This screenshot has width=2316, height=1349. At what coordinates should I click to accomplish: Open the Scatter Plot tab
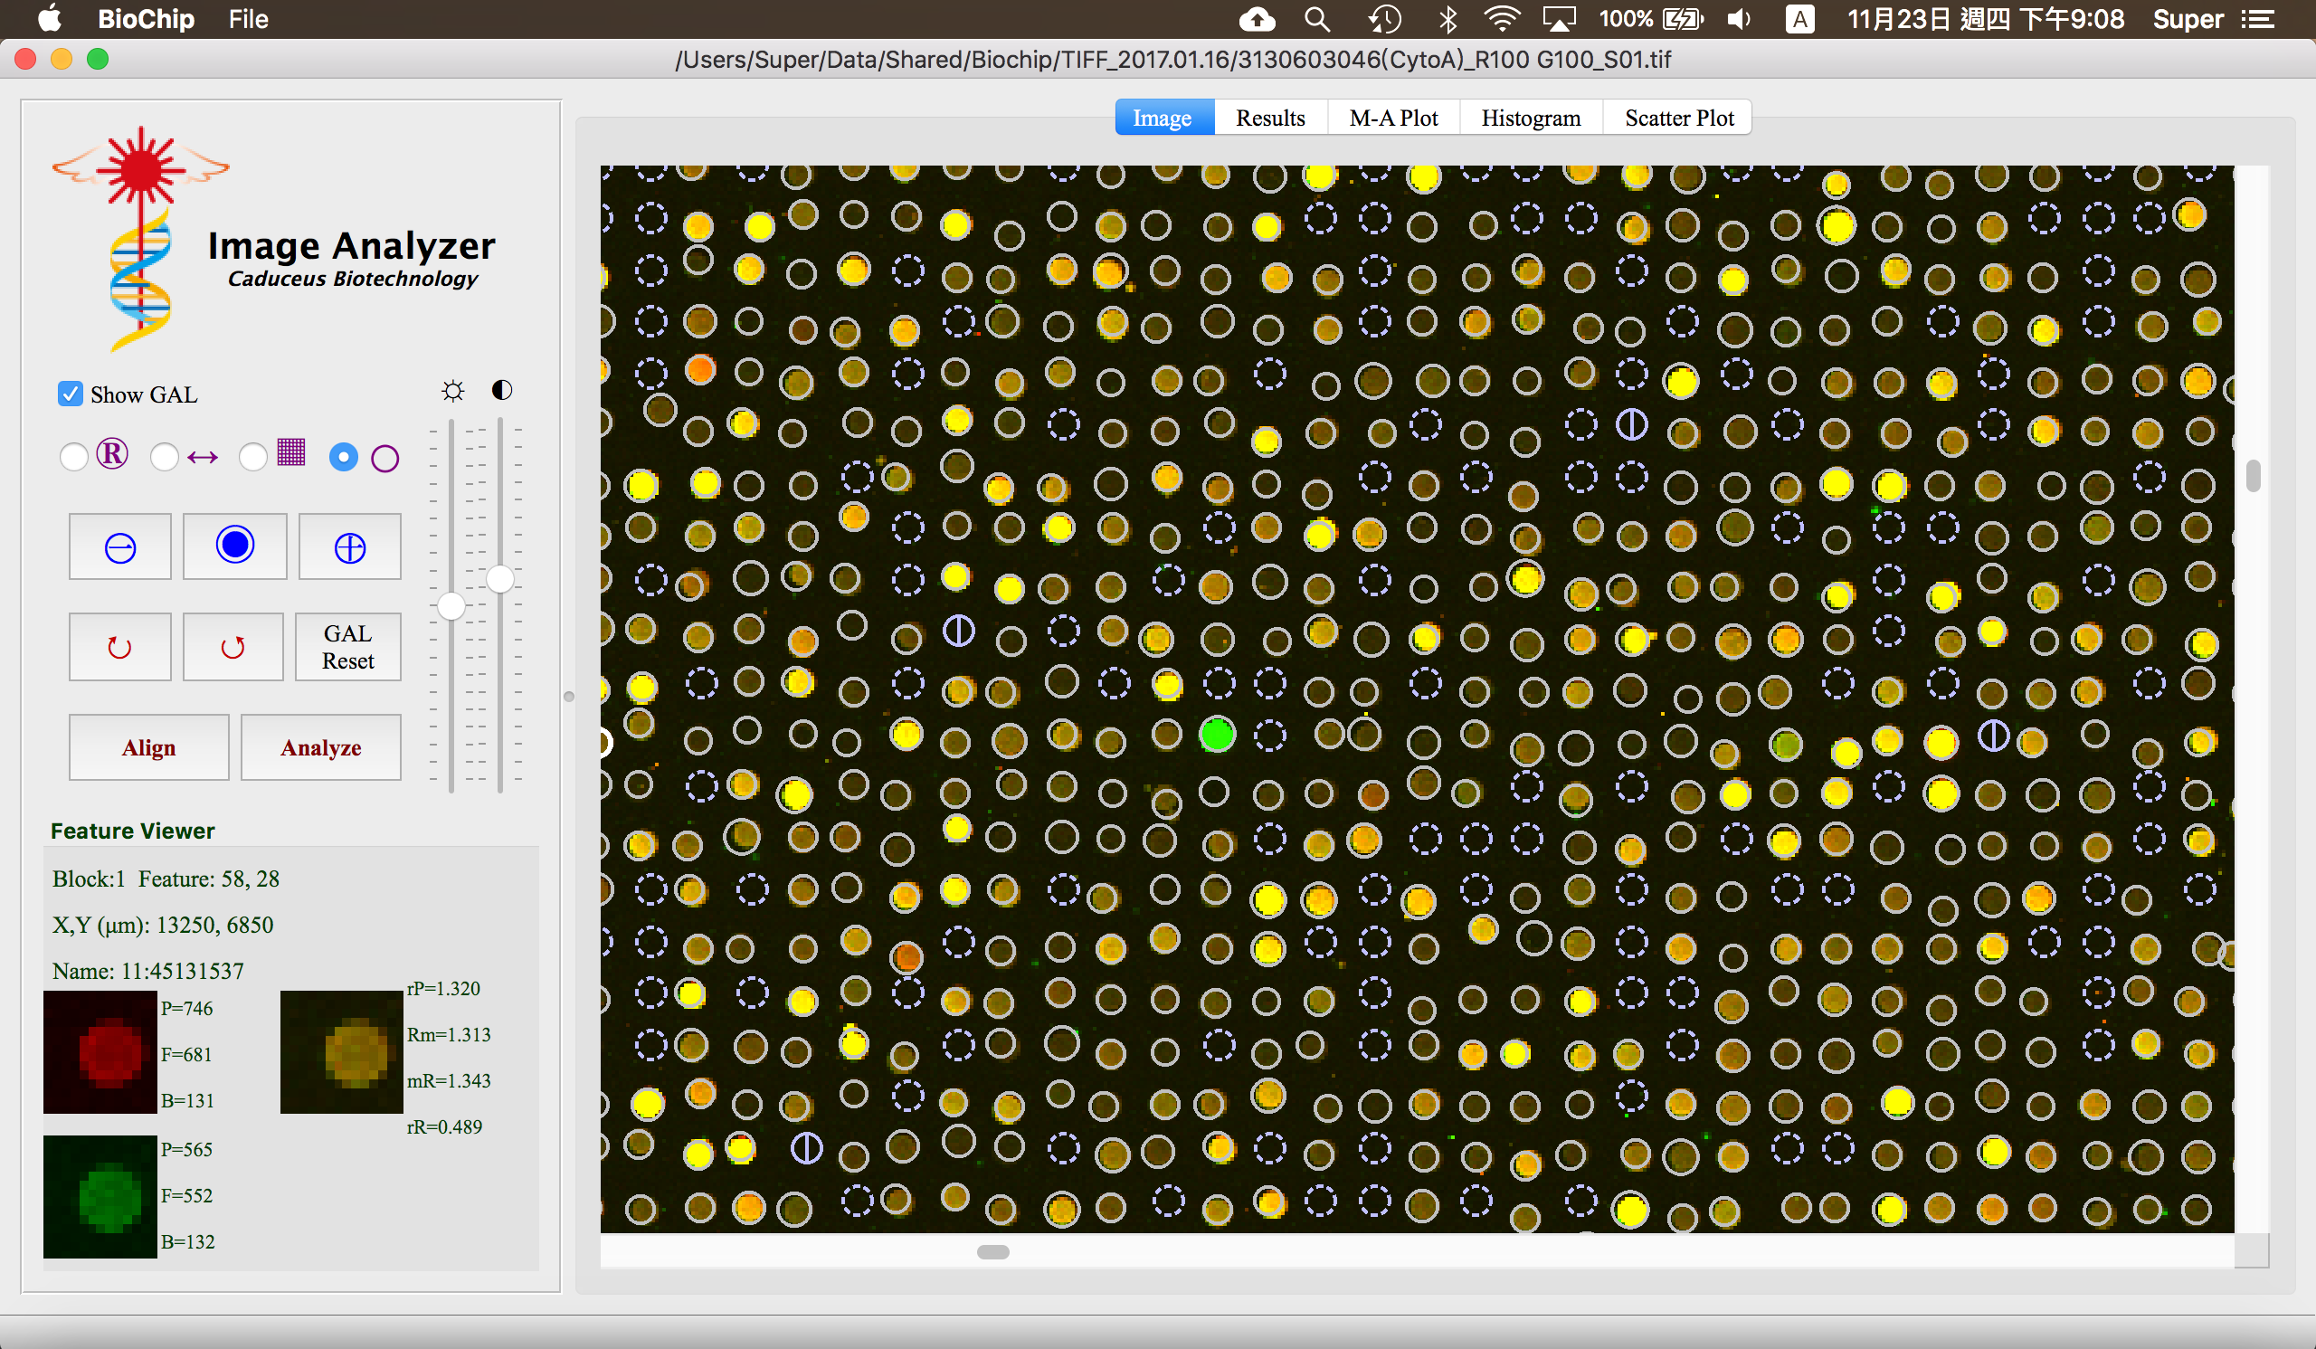(x=1678, y=118)
